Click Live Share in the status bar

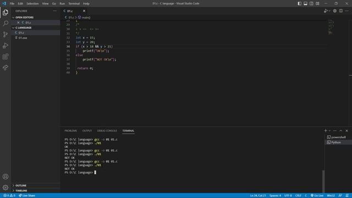click(x=27, y=196)
